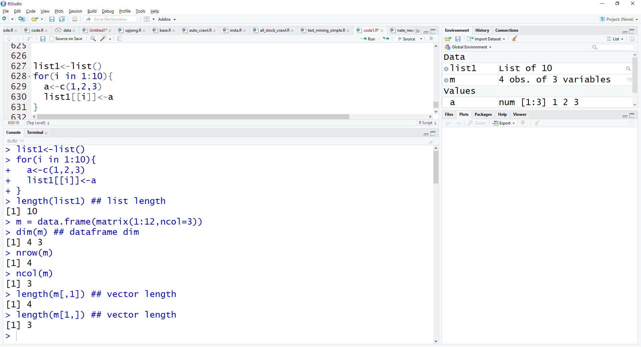View list1 contents with the magnifier icon
The width and height of the screenshot is (641, 347).
628,68
